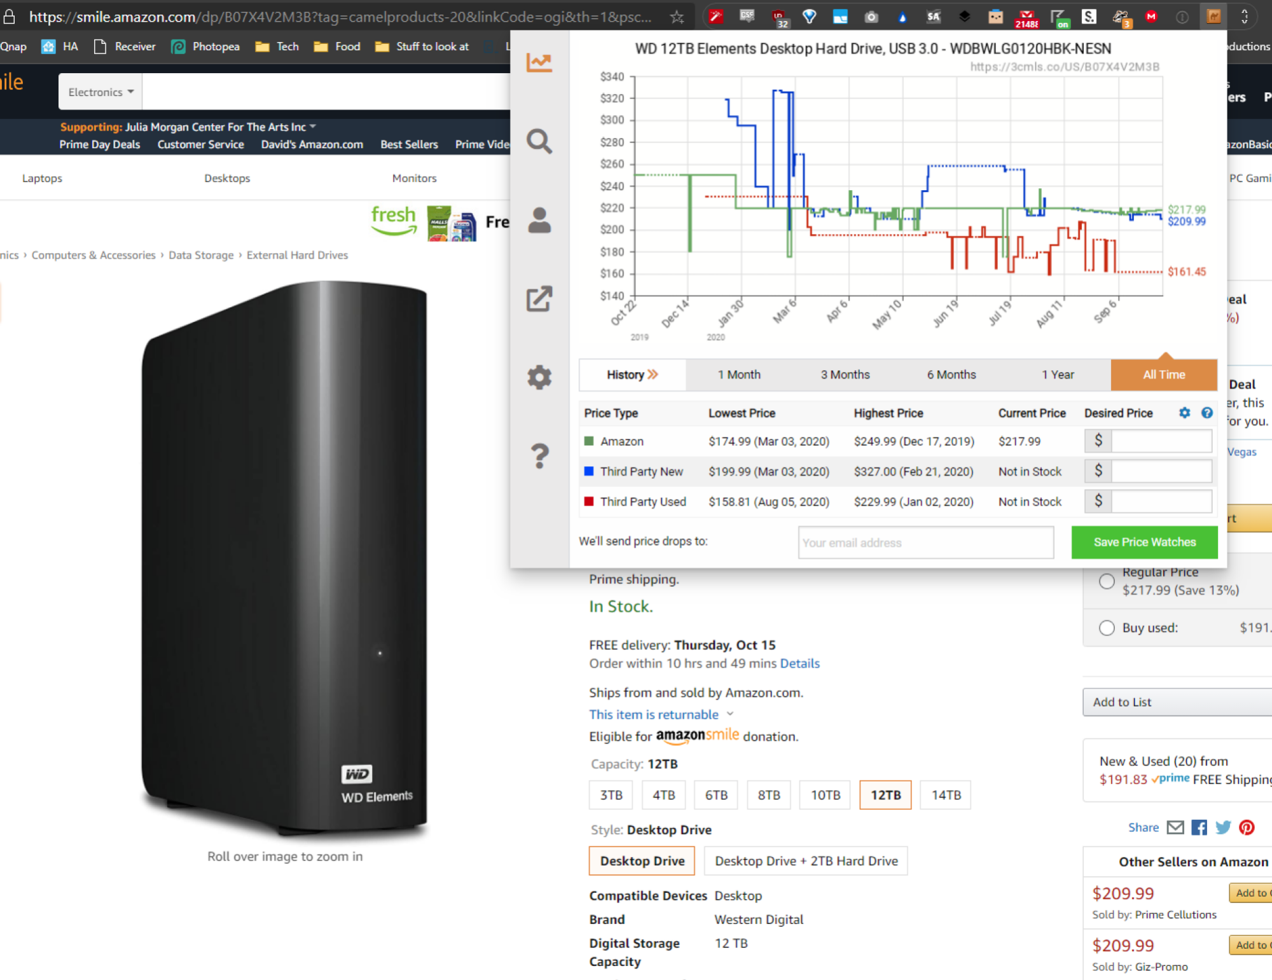Screen dimensions: 1272x980
Task: Open the Camelizer help question mark
Action: click(539, 456)
